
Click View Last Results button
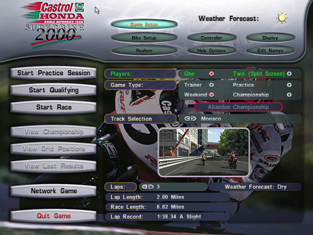[53, 166]
